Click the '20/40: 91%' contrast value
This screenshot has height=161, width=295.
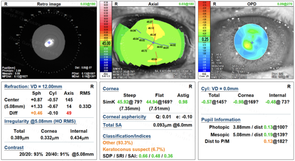click(x=57, y=154)
